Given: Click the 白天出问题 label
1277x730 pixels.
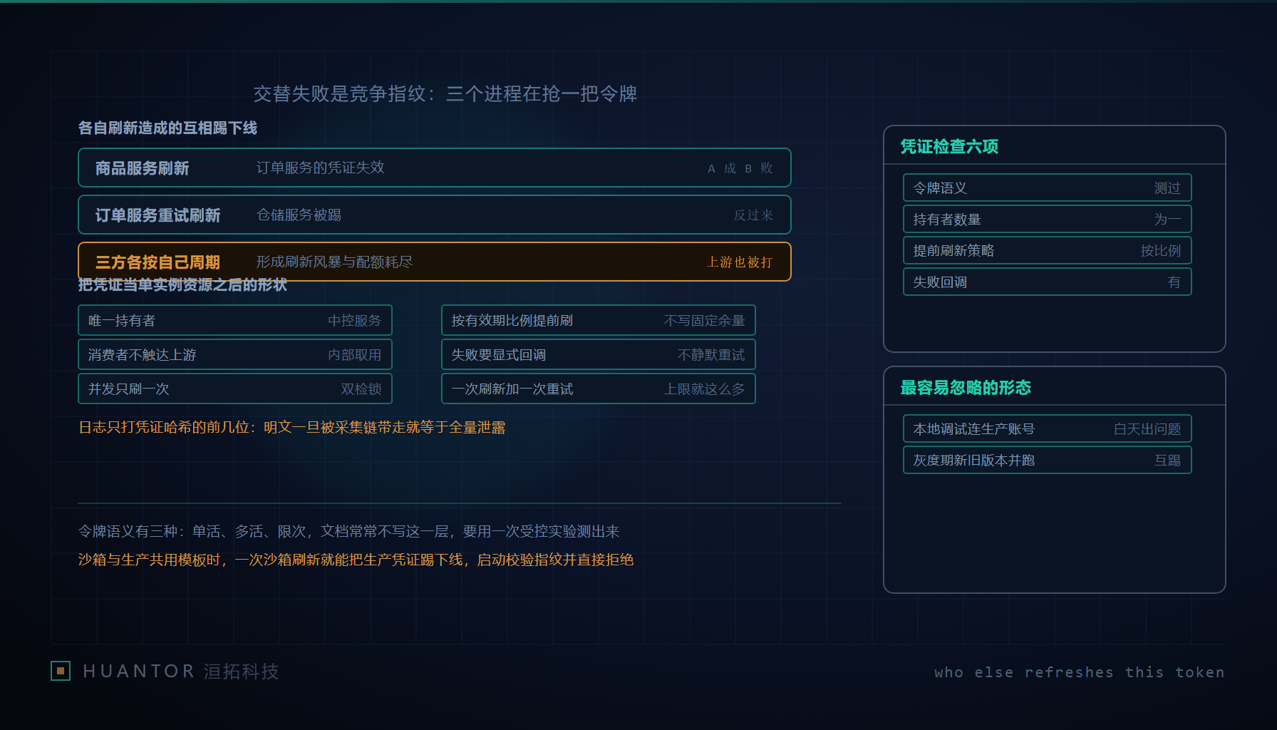Looking at the screenshot, I should pos(1147,428).
